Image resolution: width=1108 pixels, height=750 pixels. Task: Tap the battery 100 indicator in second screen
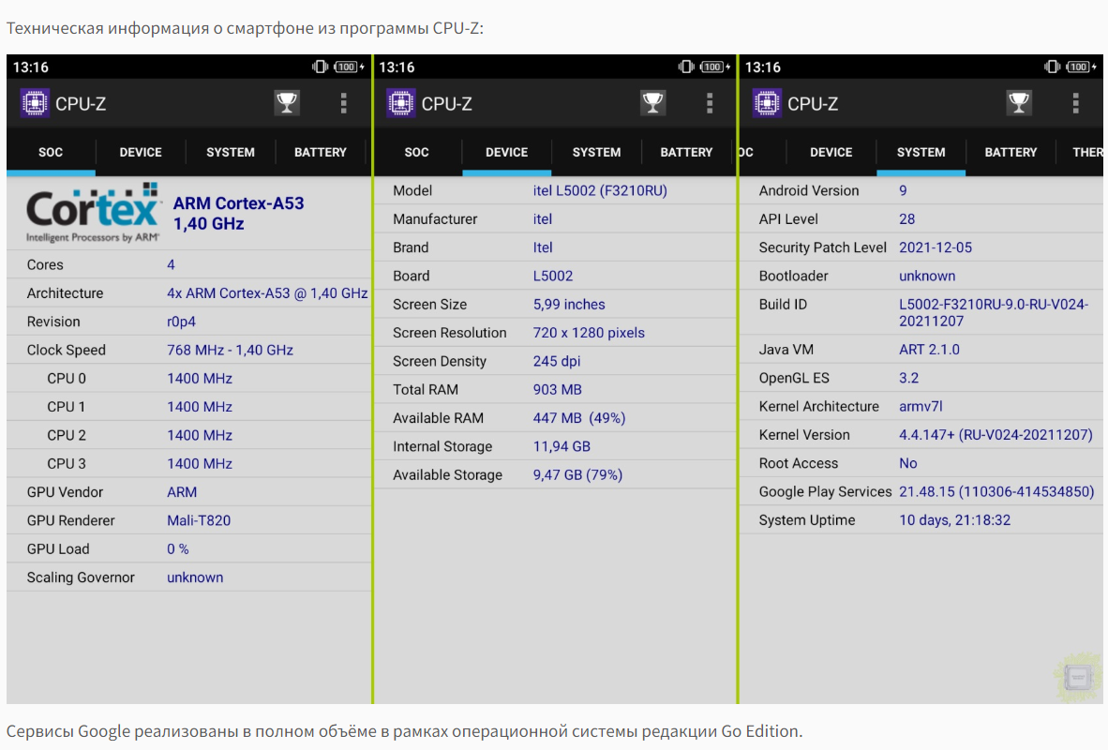click(713, 67)
